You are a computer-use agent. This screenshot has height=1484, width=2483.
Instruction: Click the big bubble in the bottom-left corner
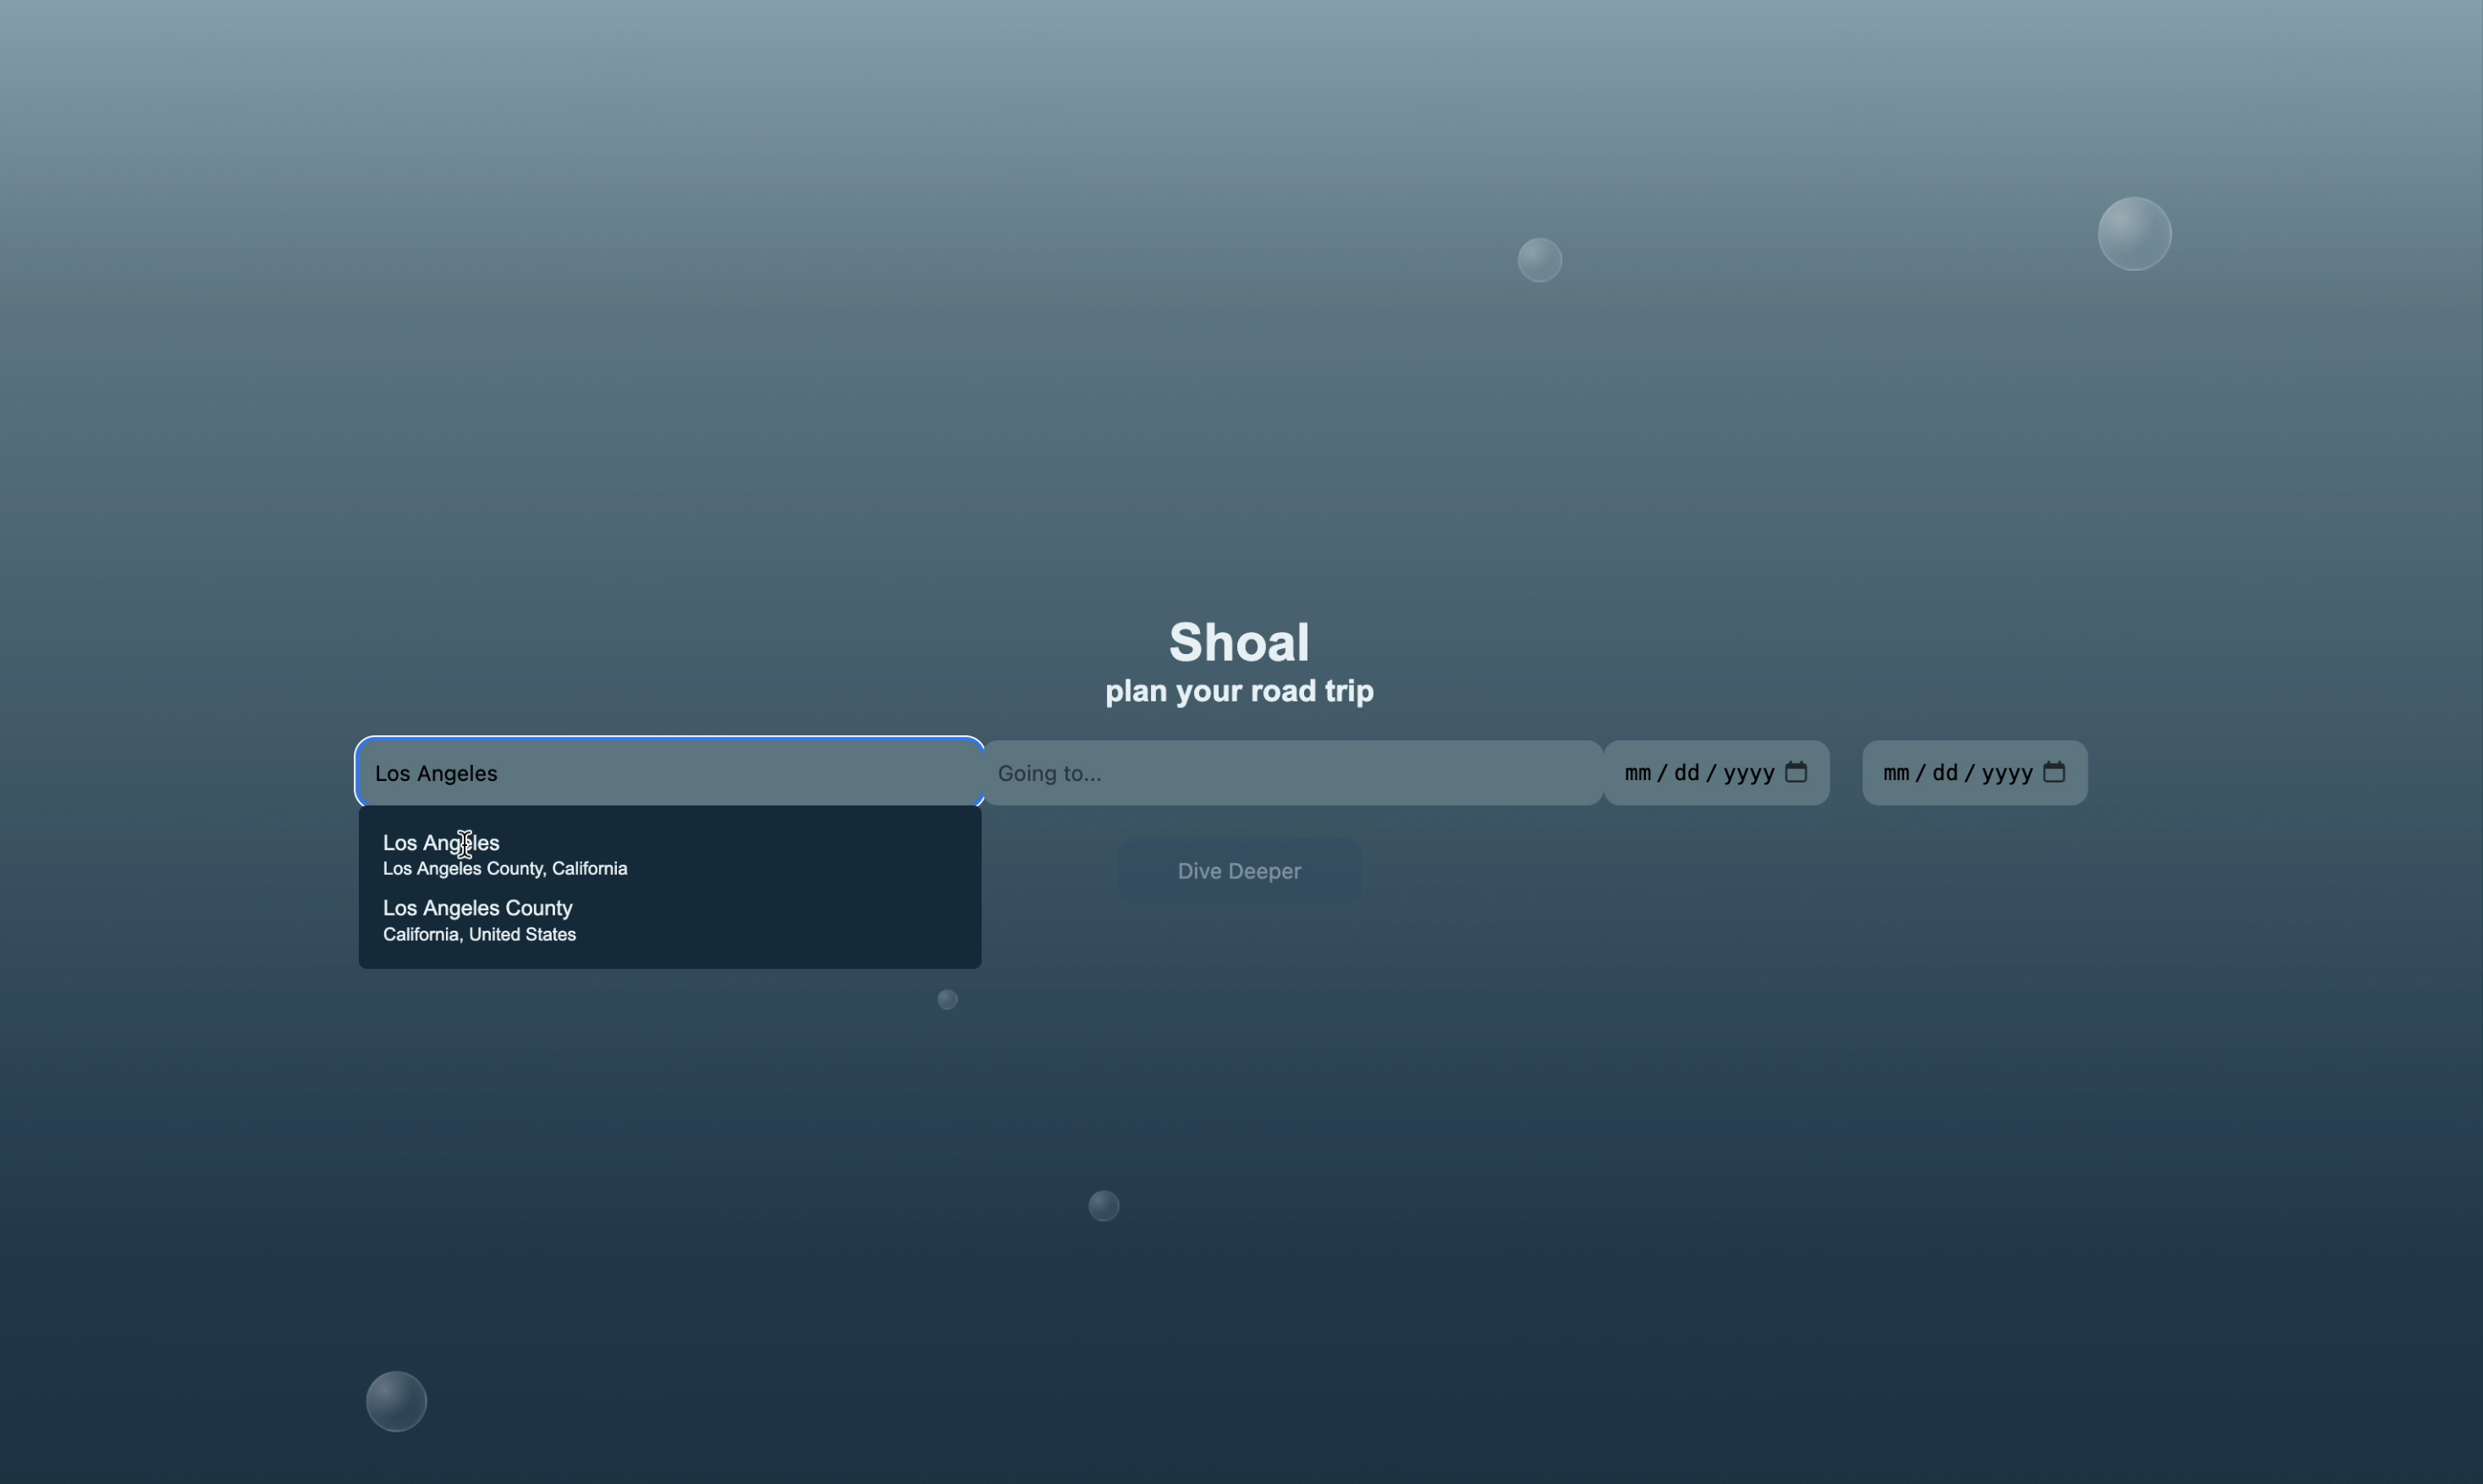(396, 1401)
